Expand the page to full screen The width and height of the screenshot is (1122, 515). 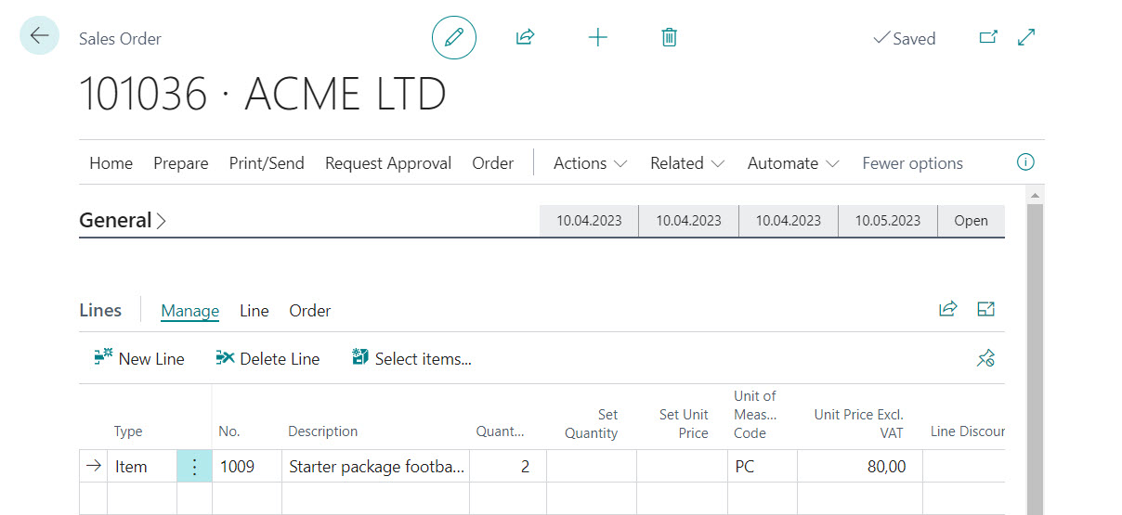[x=1026, y=37]
